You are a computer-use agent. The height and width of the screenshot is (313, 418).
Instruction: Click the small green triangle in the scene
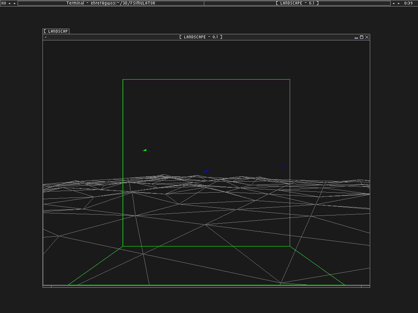(x=145, y=150)
